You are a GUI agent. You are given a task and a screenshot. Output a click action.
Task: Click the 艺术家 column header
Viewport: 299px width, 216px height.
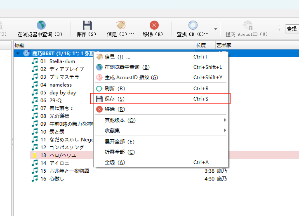[x=224, y=45]
